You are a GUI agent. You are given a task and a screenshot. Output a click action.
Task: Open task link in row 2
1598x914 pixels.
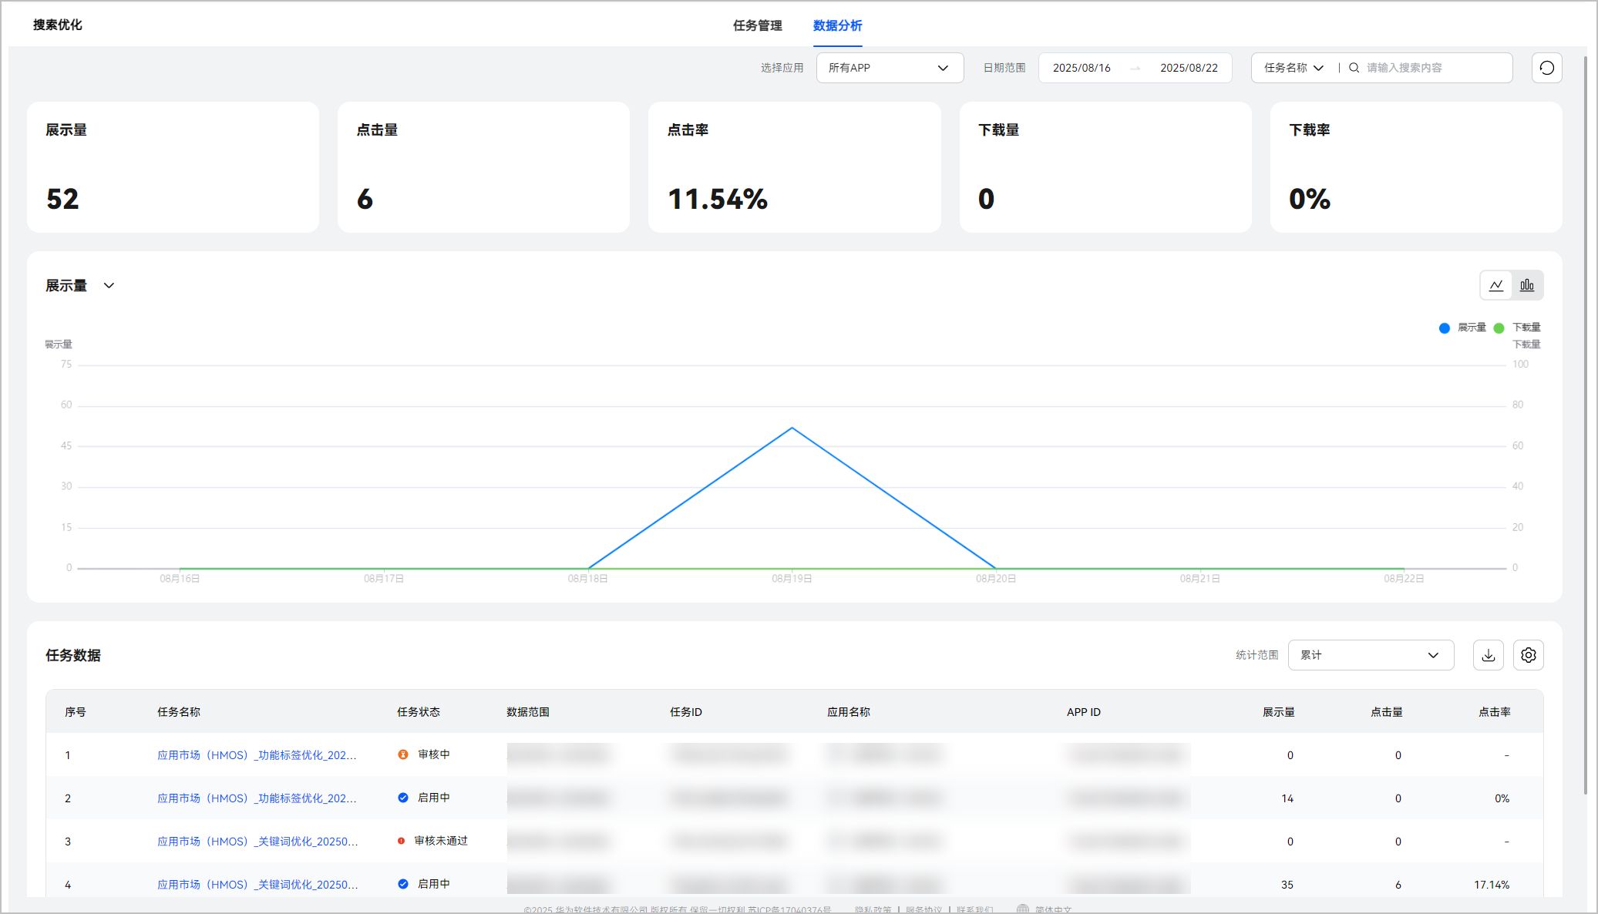tap(257, 798)
